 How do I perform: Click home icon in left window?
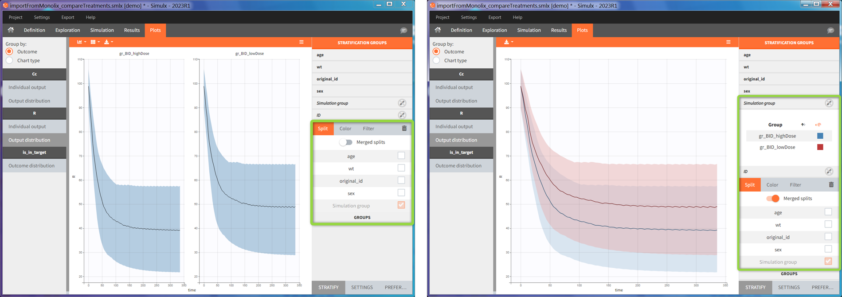[11, 30]
